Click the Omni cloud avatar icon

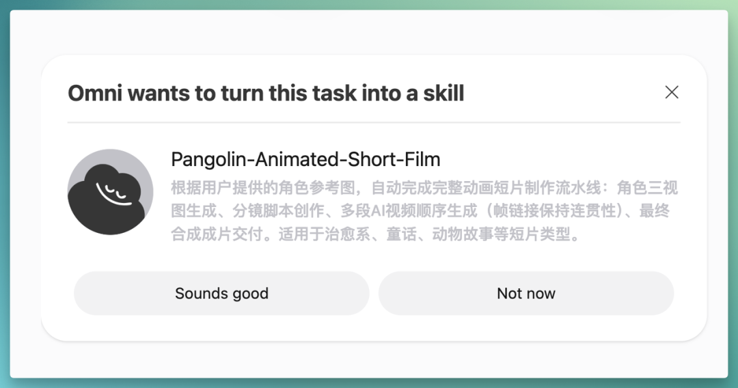[x=110, y=192]
